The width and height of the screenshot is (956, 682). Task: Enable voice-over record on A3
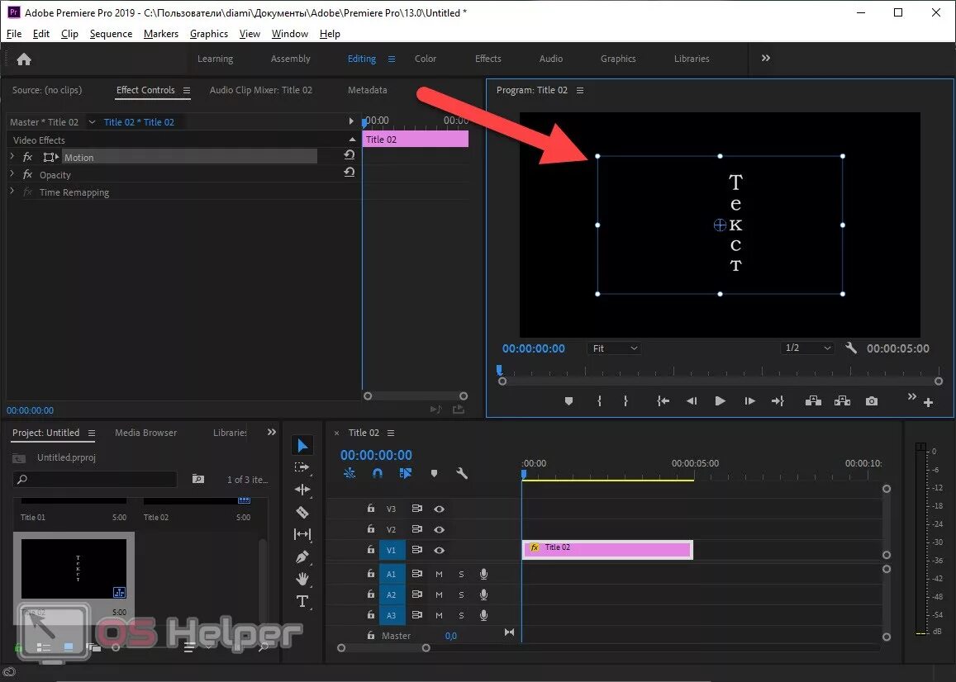(483, 615)
